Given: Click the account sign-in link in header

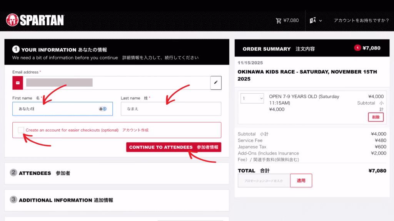Looking at the screenshot, I should (x=361, y=21).
